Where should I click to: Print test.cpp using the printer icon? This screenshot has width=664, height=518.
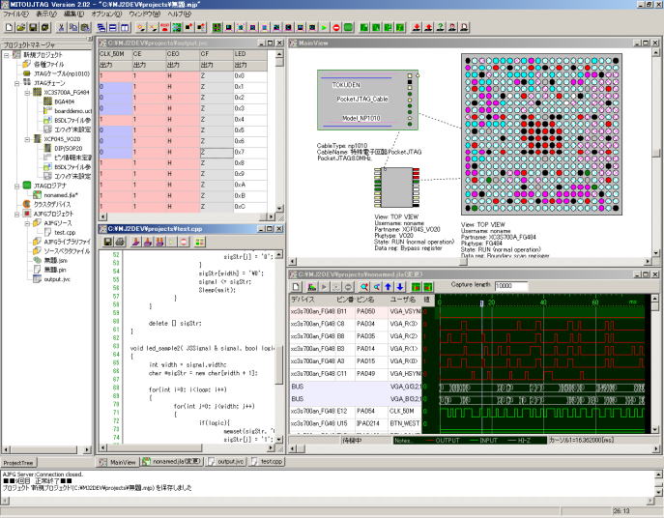tap(120, 242)
